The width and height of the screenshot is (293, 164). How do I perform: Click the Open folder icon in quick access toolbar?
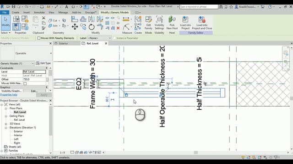tap(8, 7)
